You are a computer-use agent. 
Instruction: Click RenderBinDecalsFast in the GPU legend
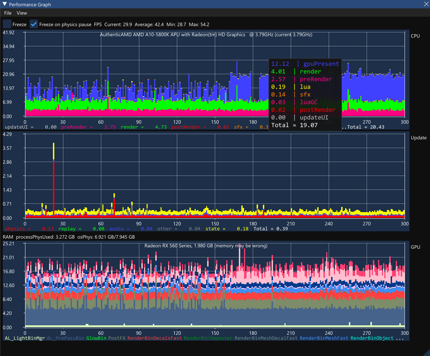tap(154, 338)
